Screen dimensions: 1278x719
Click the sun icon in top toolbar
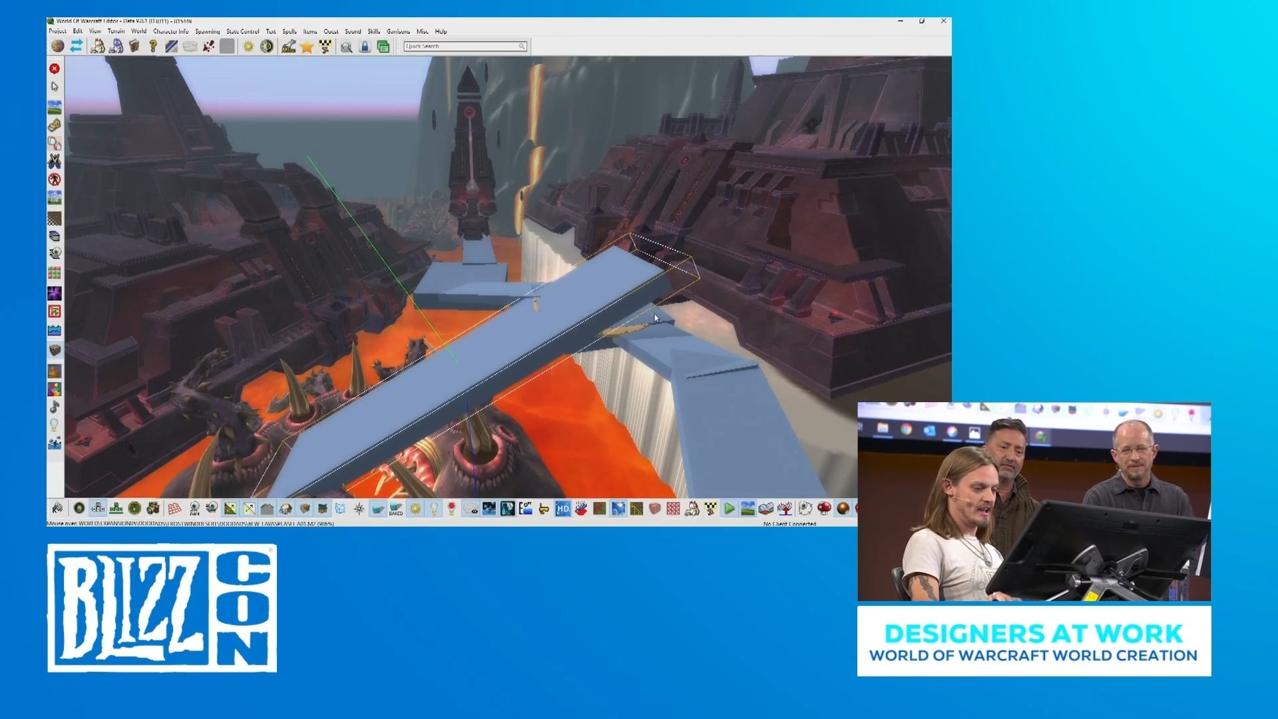pos(248,46)
